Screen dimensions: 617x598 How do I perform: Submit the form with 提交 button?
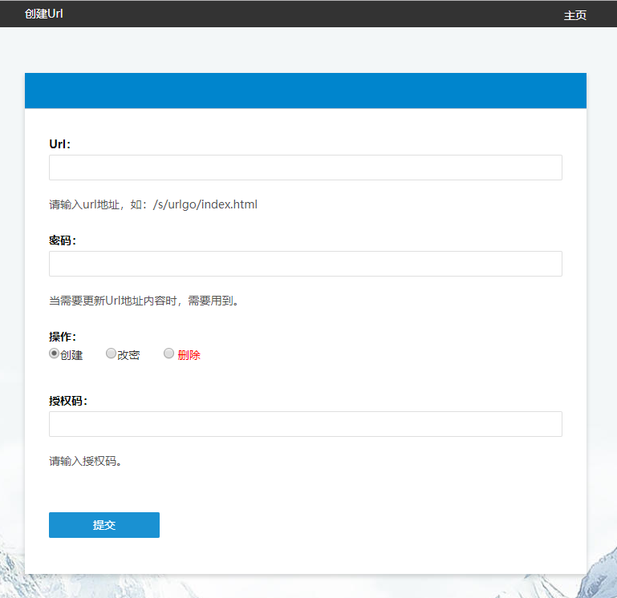tap(104, 525)
